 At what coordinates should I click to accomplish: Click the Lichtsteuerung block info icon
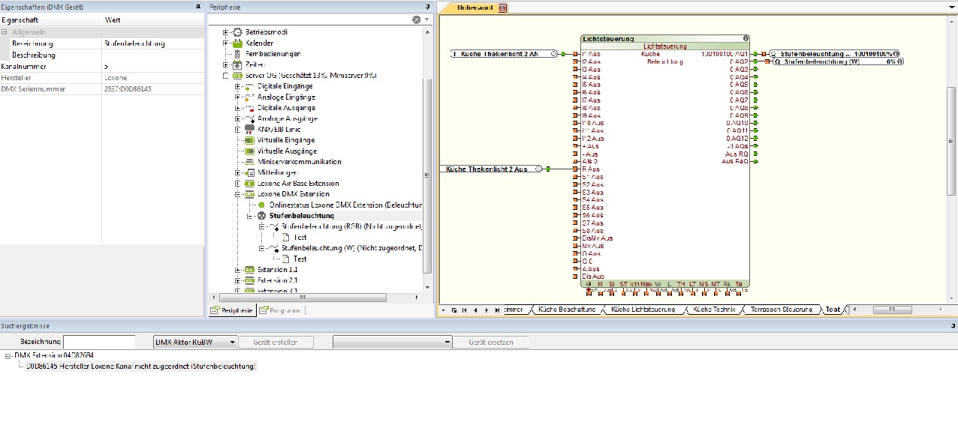(x=746, y=38)
